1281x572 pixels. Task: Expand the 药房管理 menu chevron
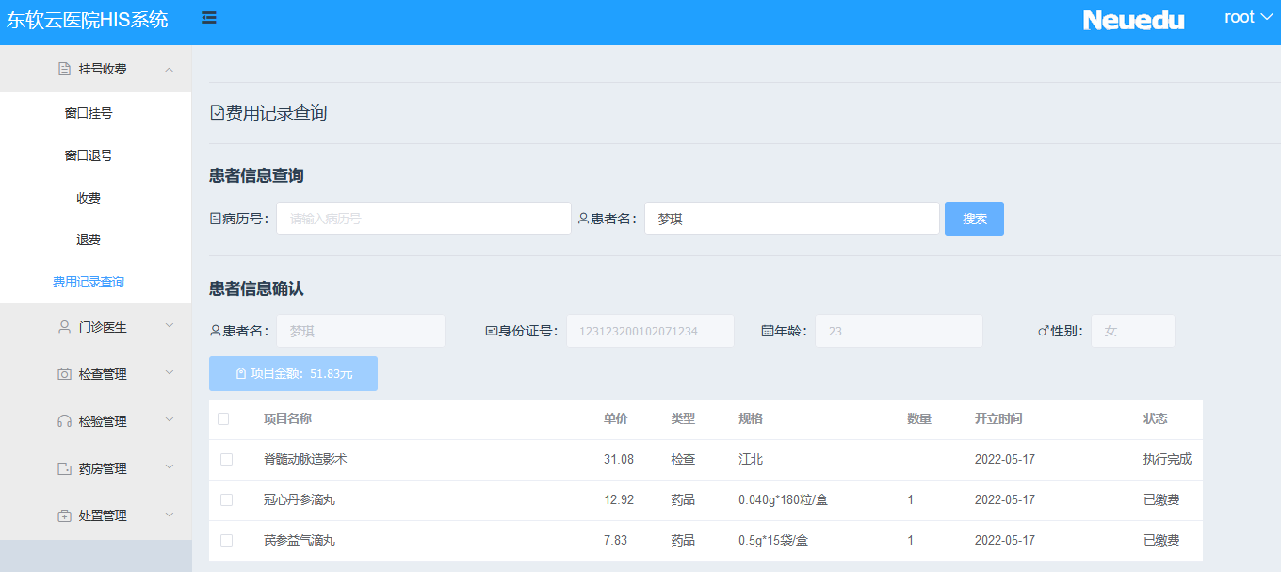(170, 467)
